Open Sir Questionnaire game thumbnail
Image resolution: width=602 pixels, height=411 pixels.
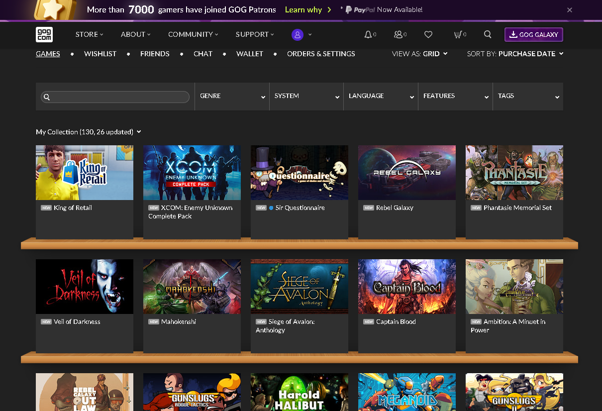pos(300,173)
